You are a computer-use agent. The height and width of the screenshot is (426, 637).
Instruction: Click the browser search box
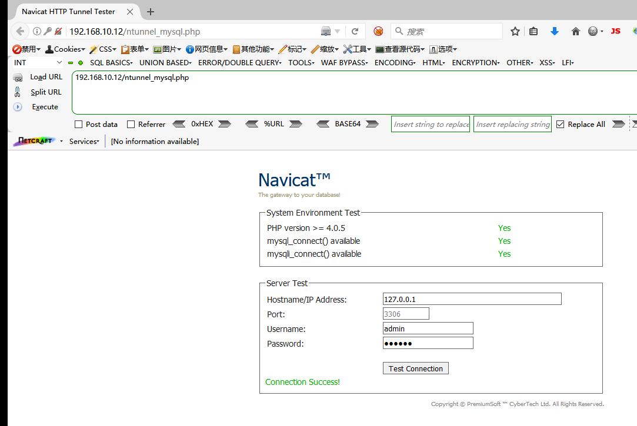(447, 31)
